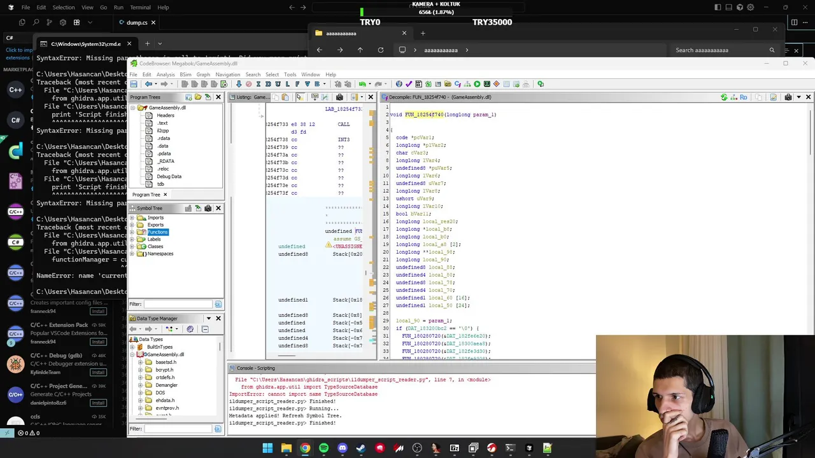Click the purple checkmark toolbar icon
Viewport: 815px width, 458px height.
point(408,84)
